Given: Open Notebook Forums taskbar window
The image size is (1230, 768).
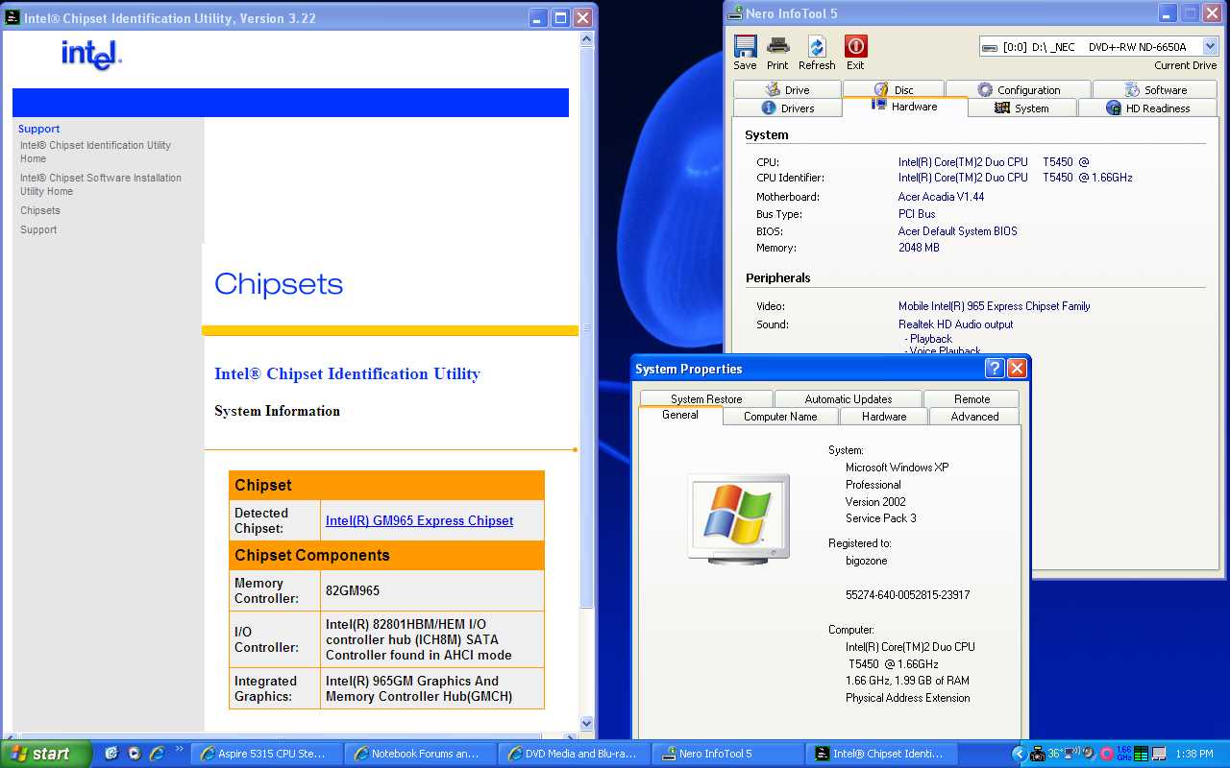Looking at the screenshot, I should click(x=421, y=754).
